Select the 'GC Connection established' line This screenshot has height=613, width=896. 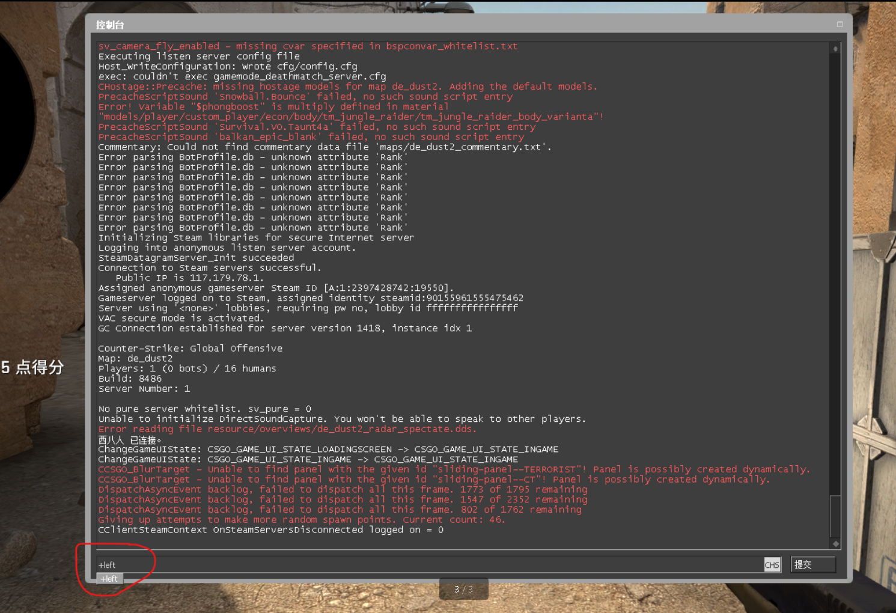tap(285, 329)
